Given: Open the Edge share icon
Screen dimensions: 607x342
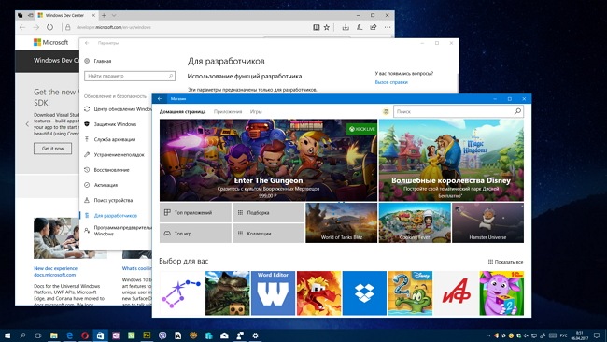Looking at the screenshot, I should pos(374,27).
